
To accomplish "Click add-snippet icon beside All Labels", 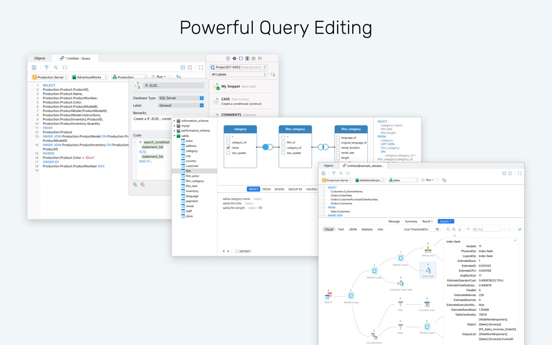I will point(273,74).
